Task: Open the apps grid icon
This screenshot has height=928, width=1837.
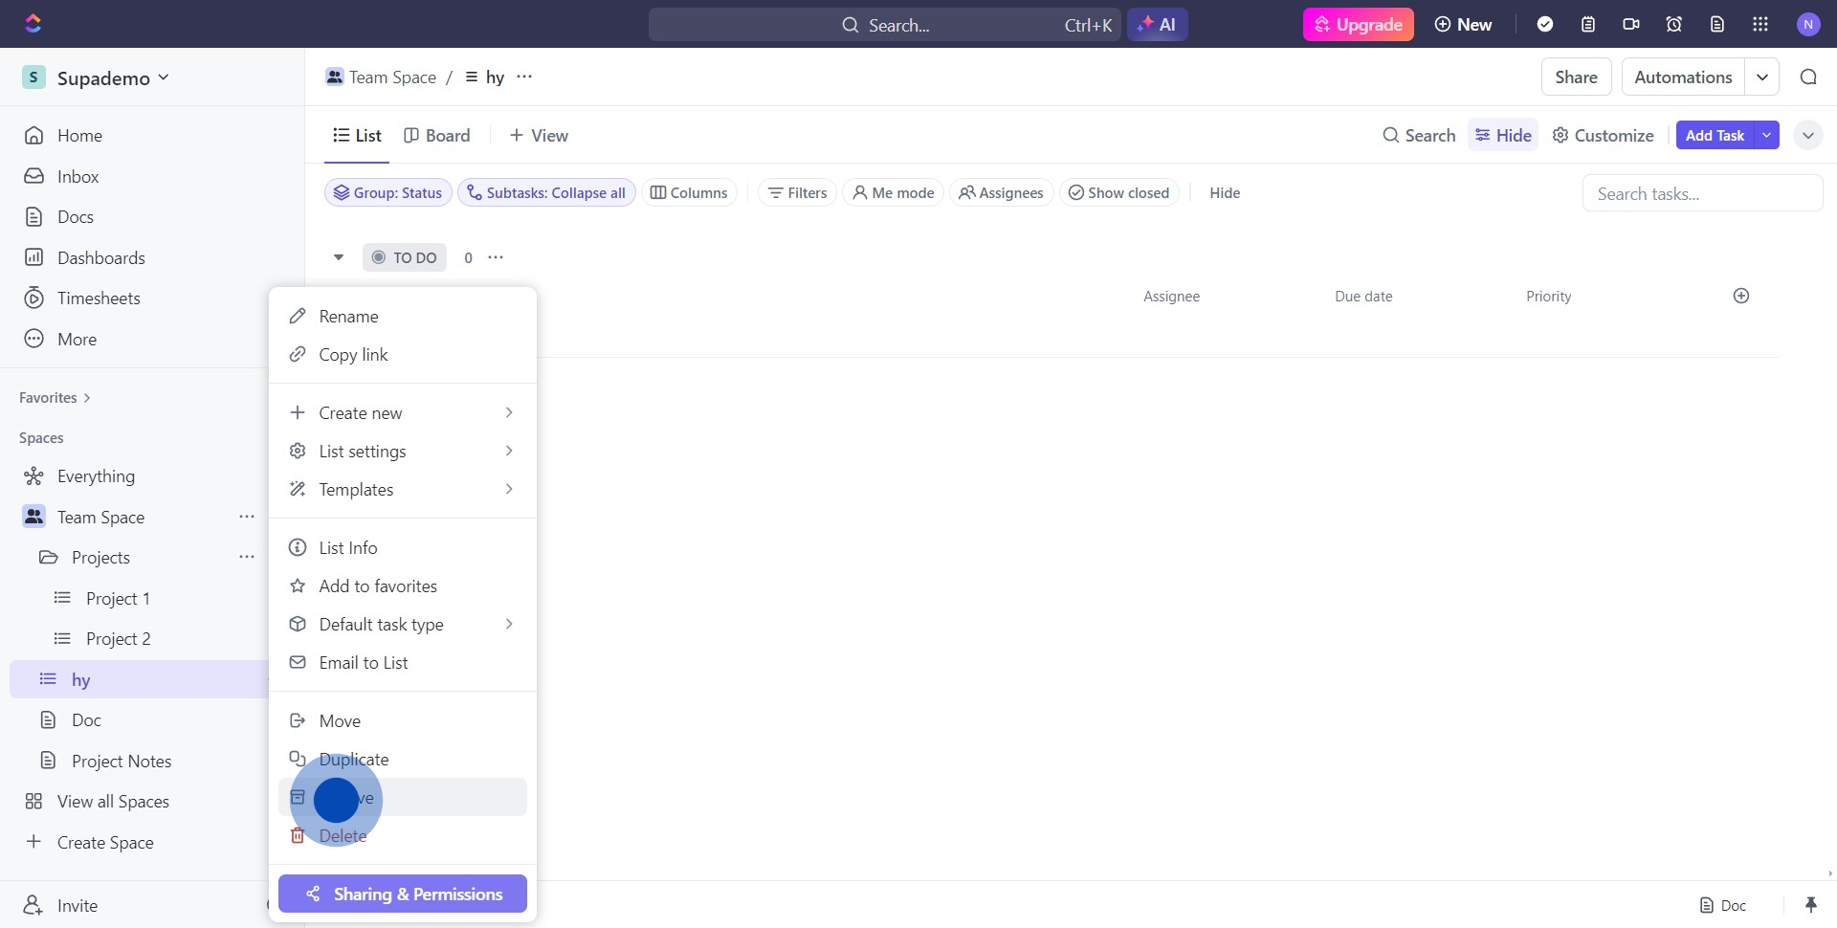Action: tap(1760, 25)
